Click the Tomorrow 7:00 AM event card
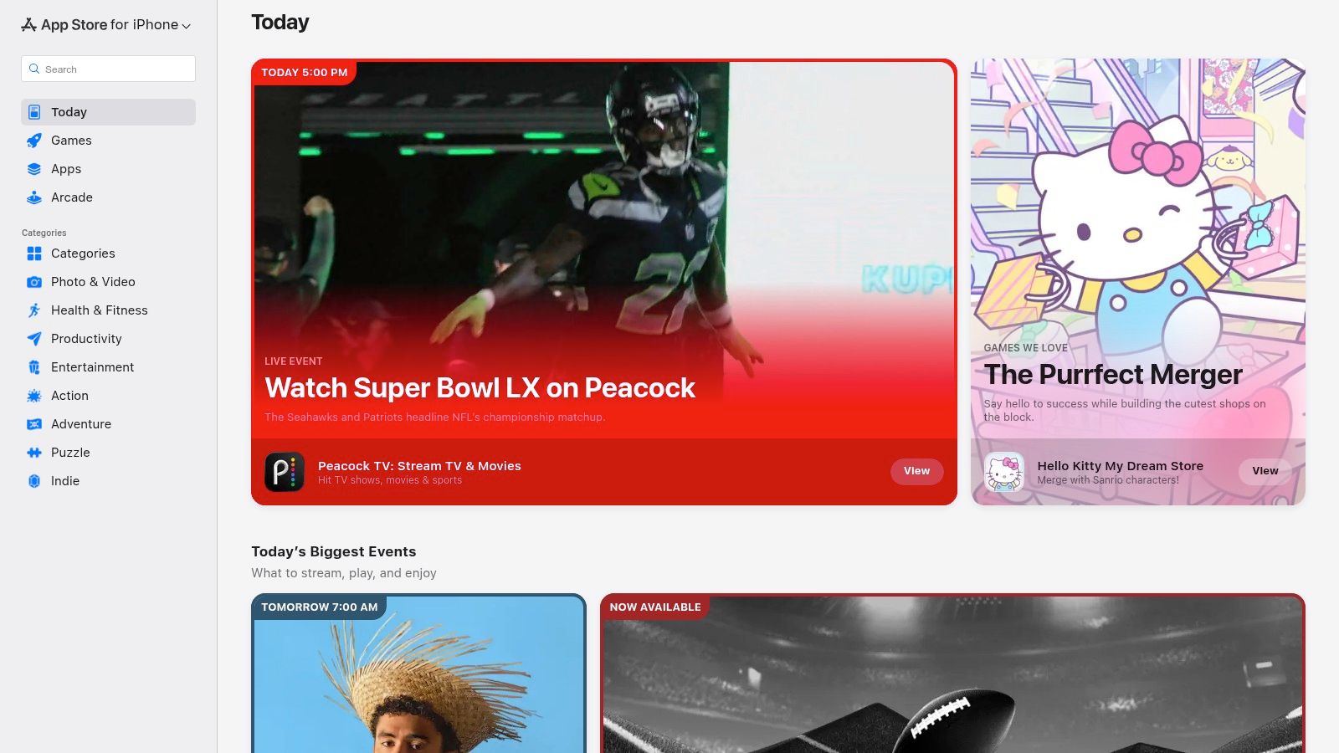 418,674
